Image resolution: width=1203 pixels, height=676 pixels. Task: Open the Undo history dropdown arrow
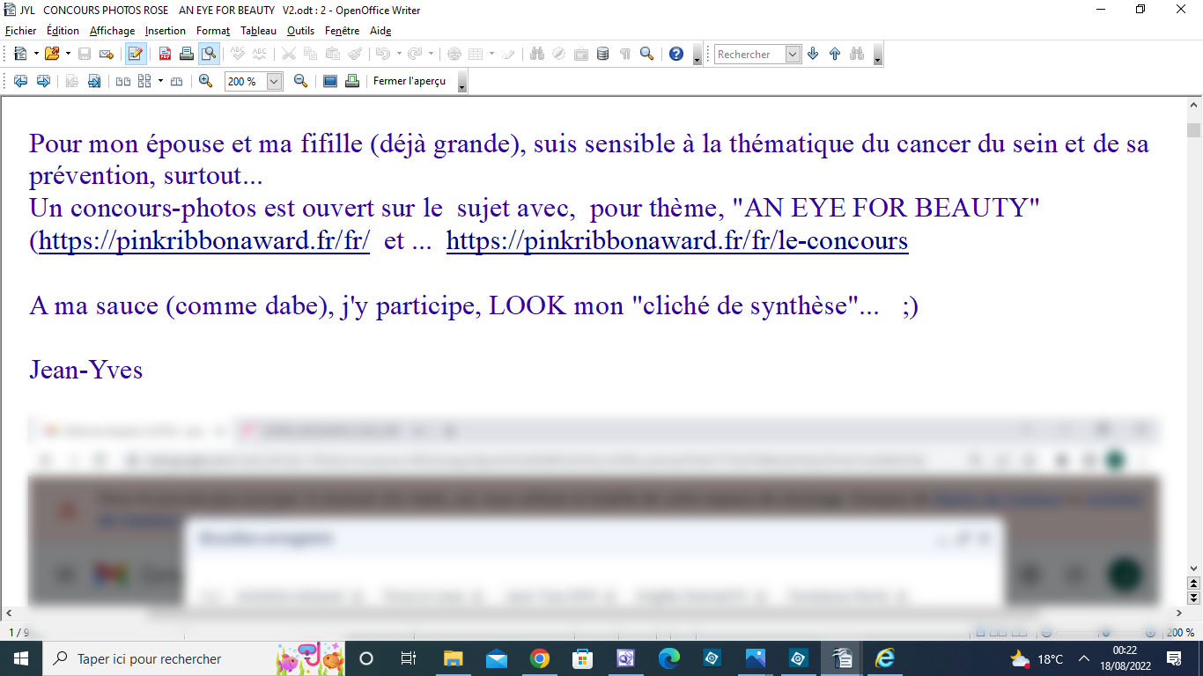pos(397,54)
